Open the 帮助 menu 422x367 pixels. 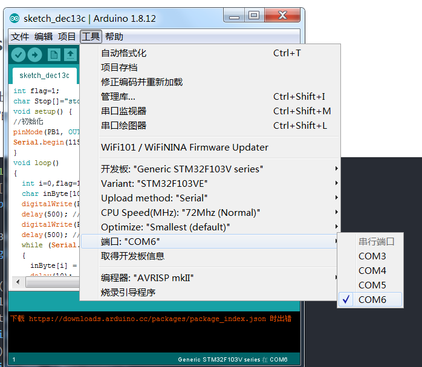[x=114, y=37]
